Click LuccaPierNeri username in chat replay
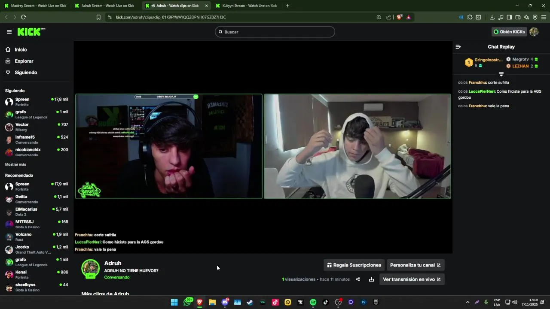550x309 pixels. click(x=482, y=91)
